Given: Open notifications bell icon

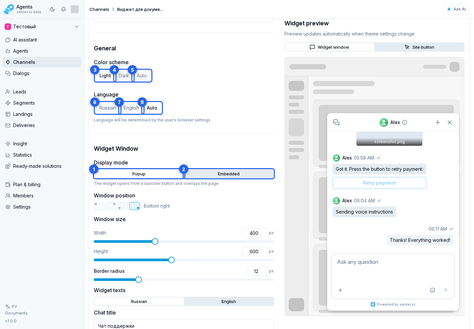Looking at the screenshot, I should point(64,9).
